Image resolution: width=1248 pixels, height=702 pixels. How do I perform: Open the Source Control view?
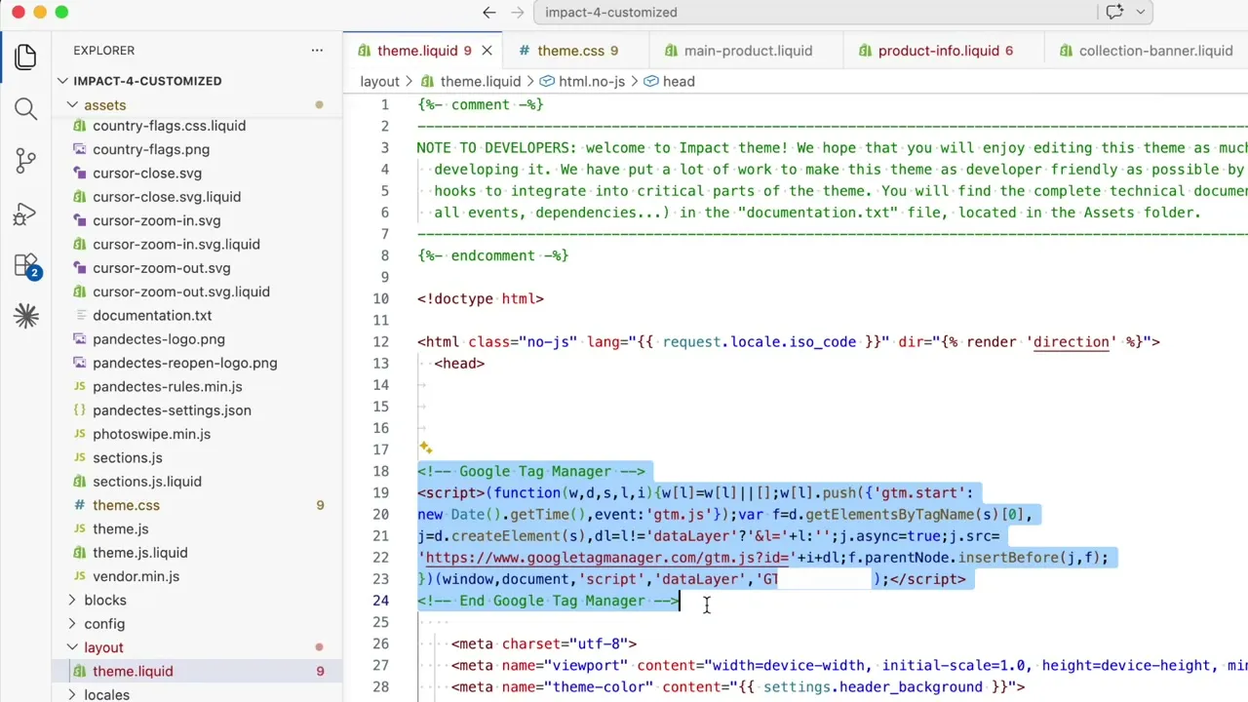pyautogui.click(x=26, y=161)
